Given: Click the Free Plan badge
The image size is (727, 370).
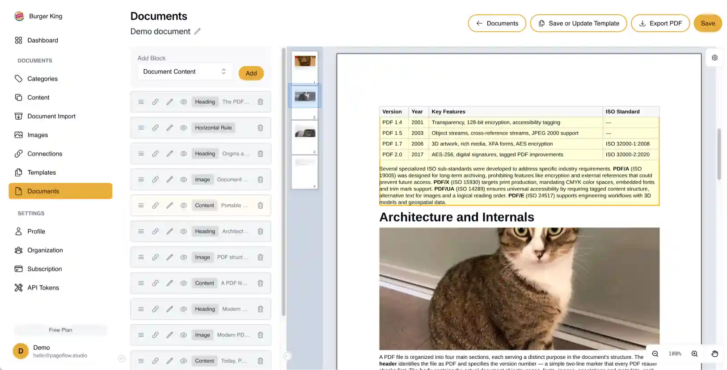Looking at the screenshot, I should coord(60,330).
